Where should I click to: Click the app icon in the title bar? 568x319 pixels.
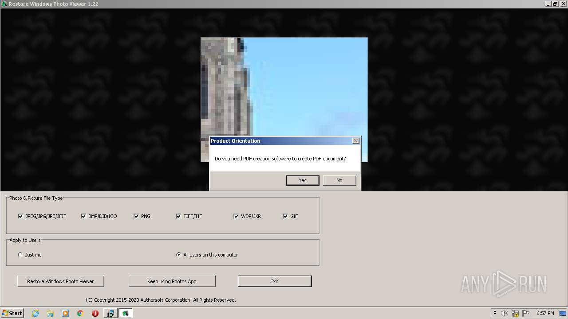4,4
